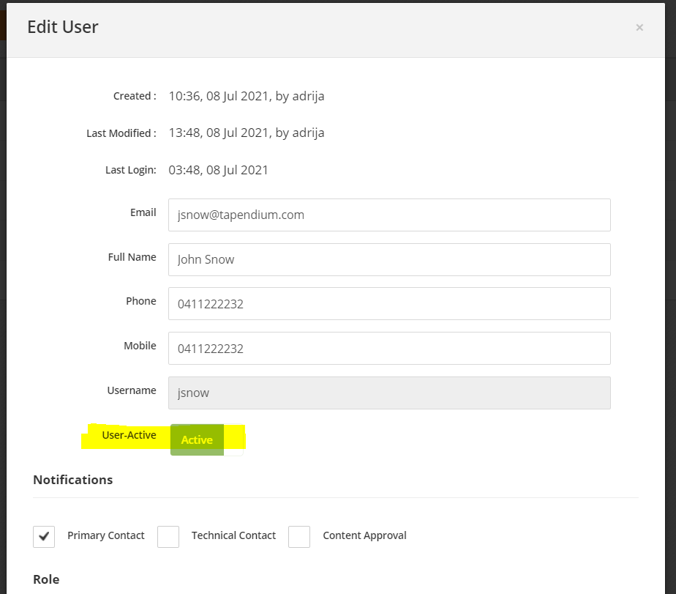Click the Notifications section heading
The height and width of the screenshot is (594, 676).
coord(72,480)
